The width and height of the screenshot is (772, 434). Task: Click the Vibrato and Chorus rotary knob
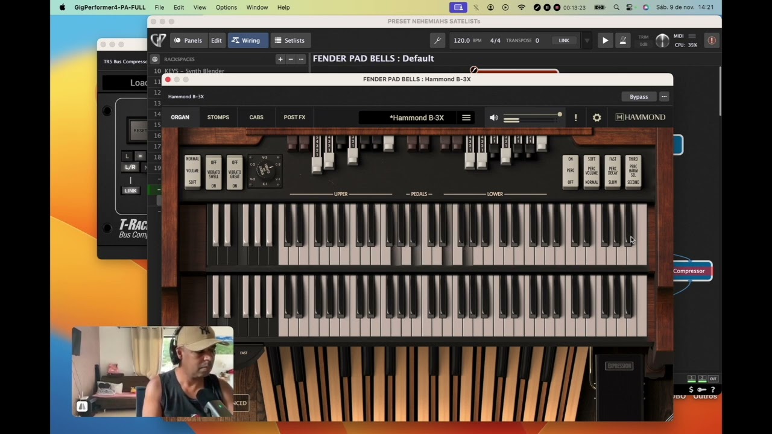265,171
